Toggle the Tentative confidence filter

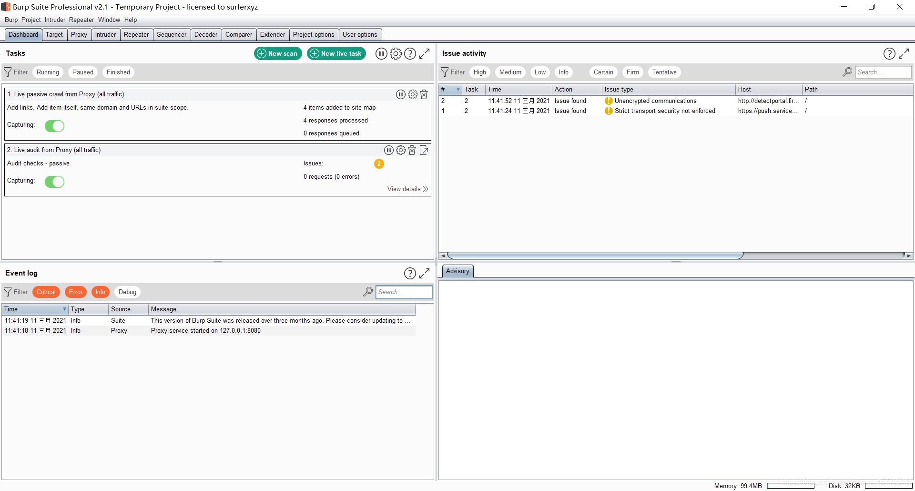664,72
